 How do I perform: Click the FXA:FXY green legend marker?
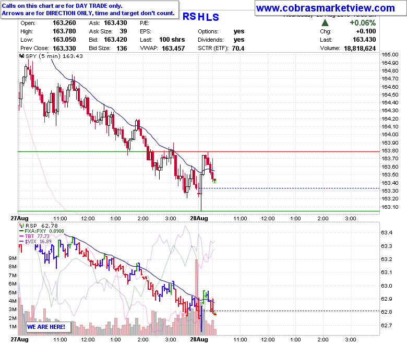[21, 231]
